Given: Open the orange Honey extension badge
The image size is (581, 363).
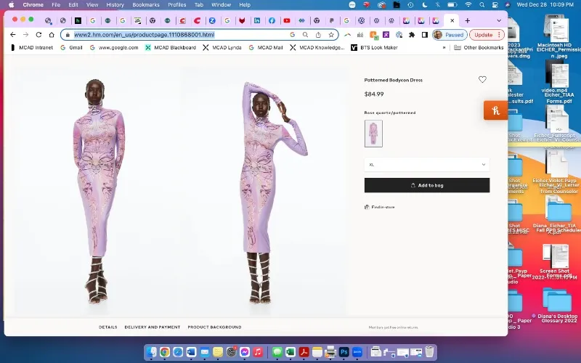Looking at the screenshot, I should pyautogui.click(x=495, y=110).
